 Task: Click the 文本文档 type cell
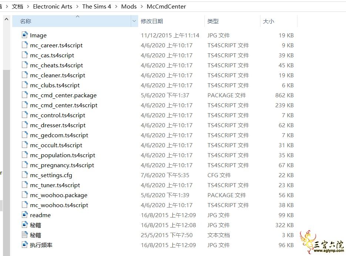(219, 235)
